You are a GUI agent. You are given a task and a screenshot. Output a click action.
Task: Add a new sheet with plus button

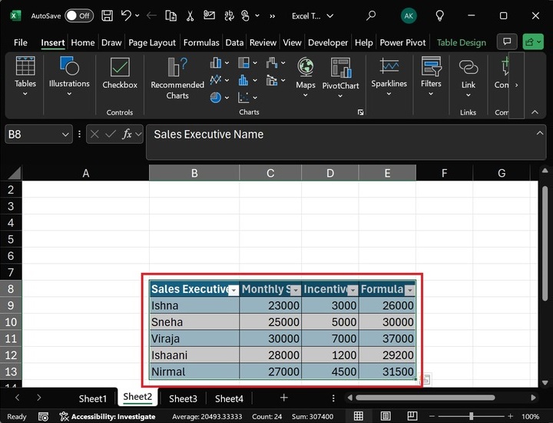pos(283,398)
